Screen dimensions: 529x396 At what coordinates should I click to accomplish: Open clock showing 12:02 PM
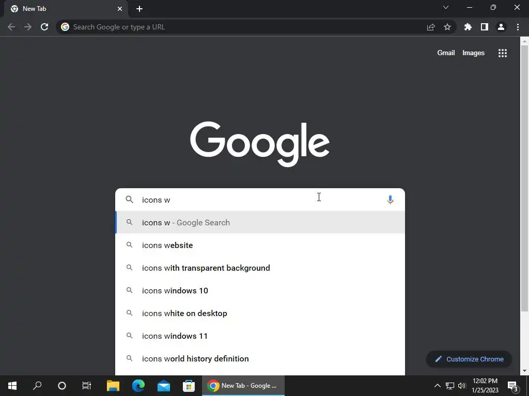[x=485, y=386]
